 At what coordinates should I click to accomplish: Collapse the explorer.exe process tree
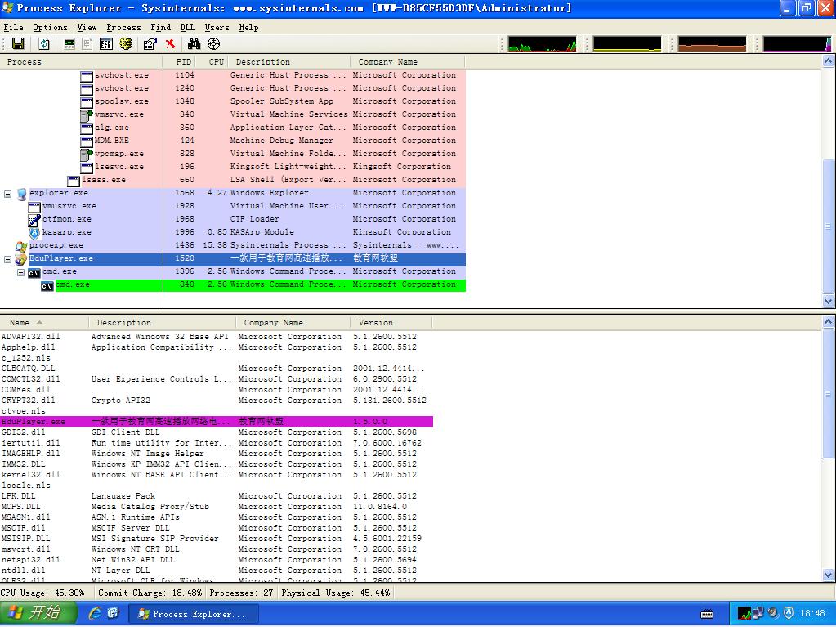pos(8,194)
